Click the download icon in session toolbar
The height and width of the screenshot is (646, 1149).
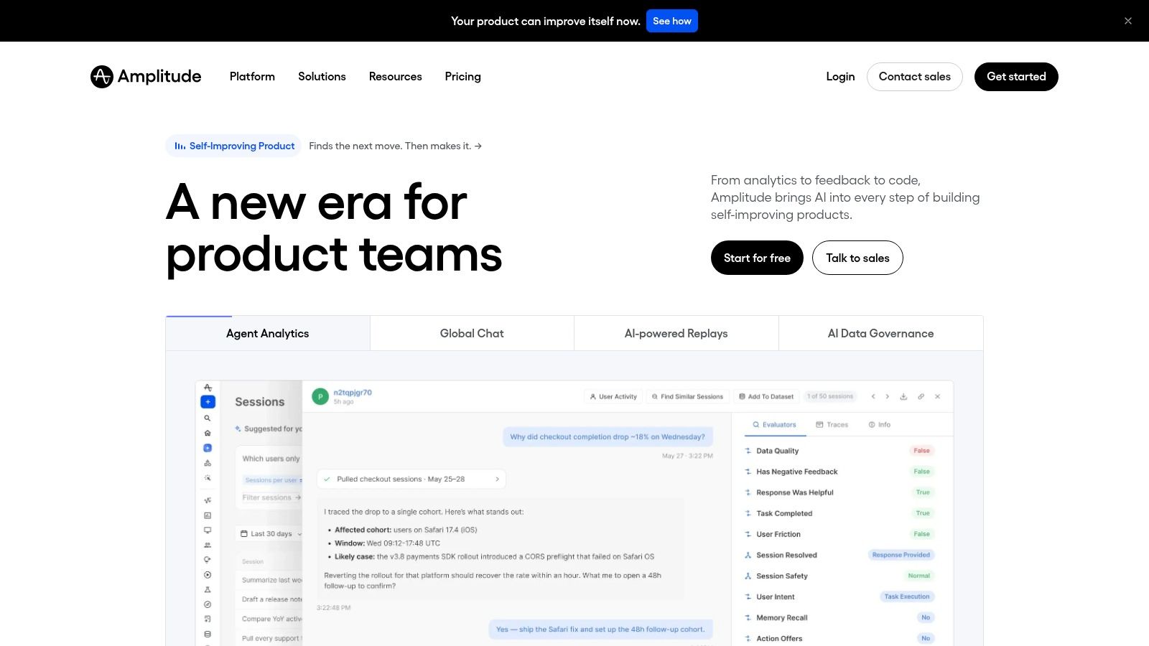pos(903,396)
